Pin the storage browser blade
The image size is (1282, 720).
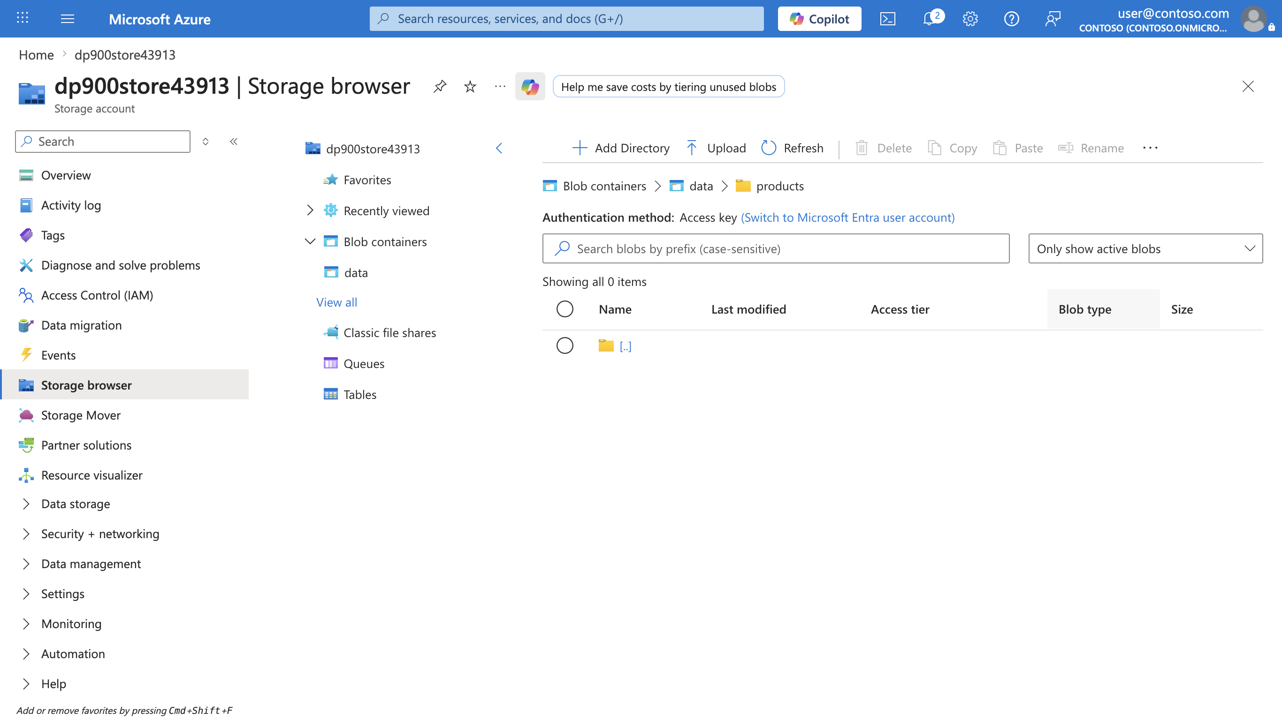[439, 87]
